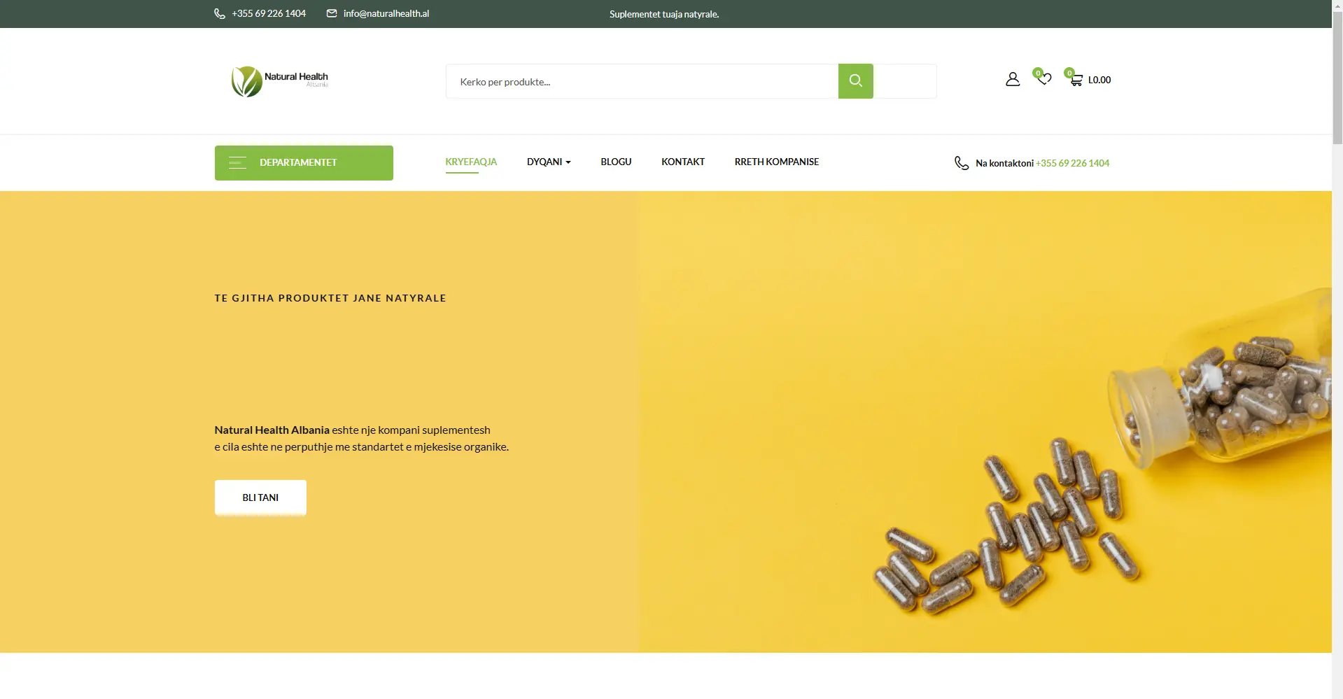Open the KONTAKT page

(683, 162)
